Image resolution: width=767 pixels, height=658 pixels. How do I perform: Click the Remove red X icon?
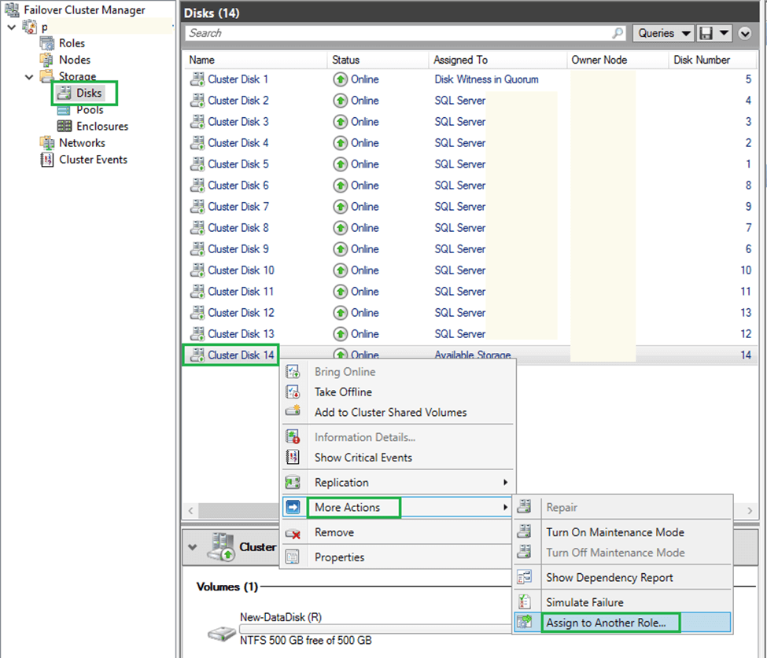[293, 533]
